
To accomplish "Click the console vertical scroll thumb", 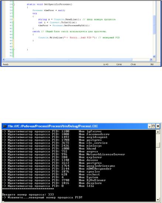I will pos(158,145).
